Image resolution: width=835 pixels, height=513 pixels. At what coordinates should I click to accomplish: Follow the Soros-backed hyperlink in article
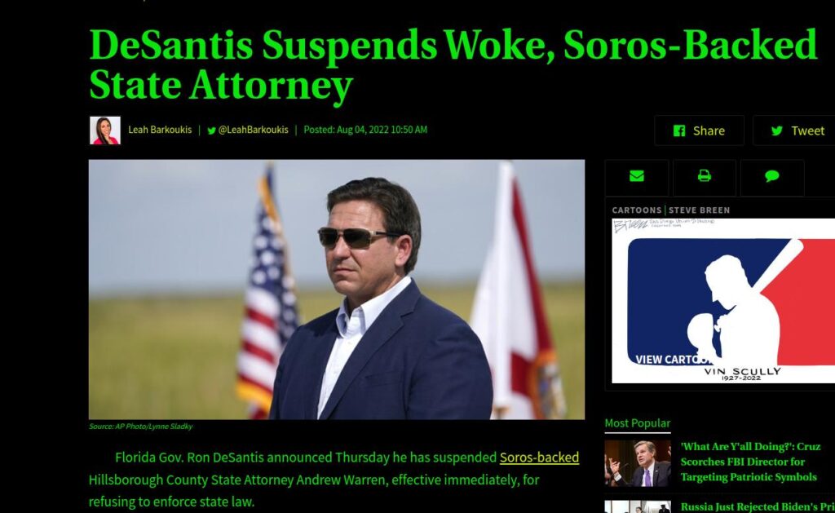(x=539, y=458)
